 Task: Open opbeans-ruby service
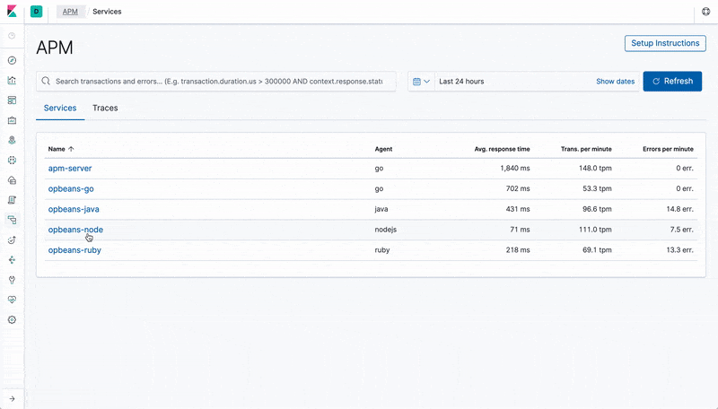pos(74,250)
